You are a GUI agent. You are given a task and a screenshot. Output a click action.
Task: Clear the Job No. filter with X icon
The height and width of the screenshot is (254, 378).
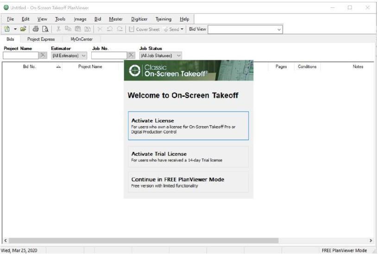(x=131, y=55)
